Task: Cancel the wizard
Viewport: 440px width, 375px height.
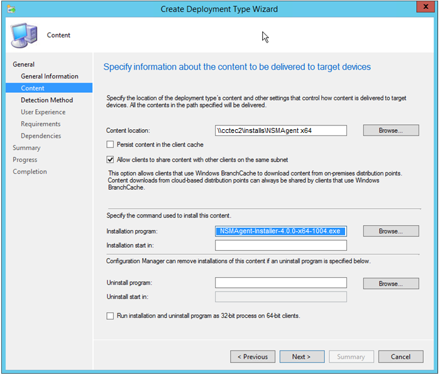Action: pos(401,357)
